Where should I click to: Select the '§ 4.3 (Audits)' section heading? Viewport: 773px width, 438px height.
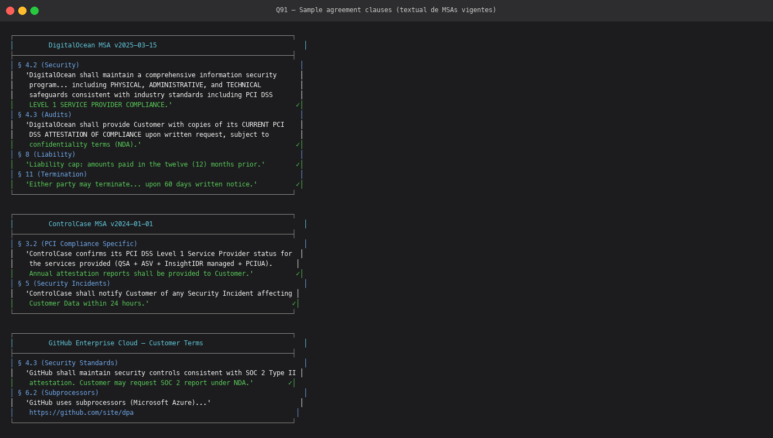[45, 115]
